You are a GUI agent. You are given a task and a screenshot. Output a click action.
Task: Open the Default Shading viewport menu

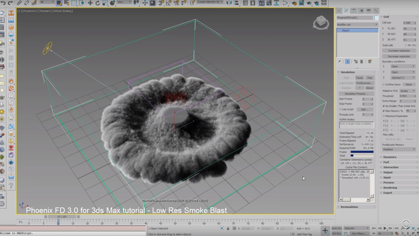pyautogui.click(x=63, y=11)
